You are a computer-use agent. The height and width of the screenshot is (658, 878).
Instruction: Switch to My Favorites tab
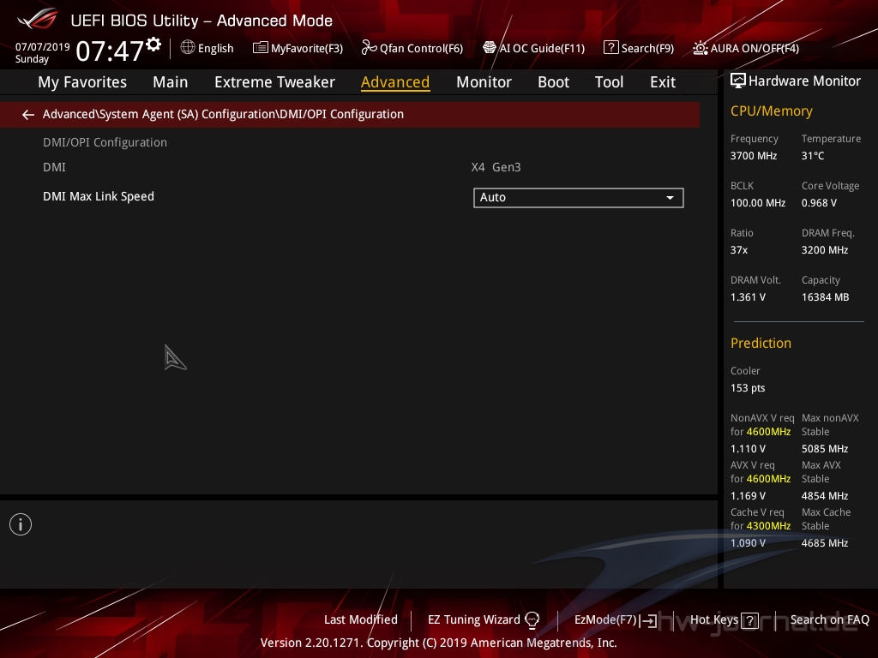click(x=82, y=82)
